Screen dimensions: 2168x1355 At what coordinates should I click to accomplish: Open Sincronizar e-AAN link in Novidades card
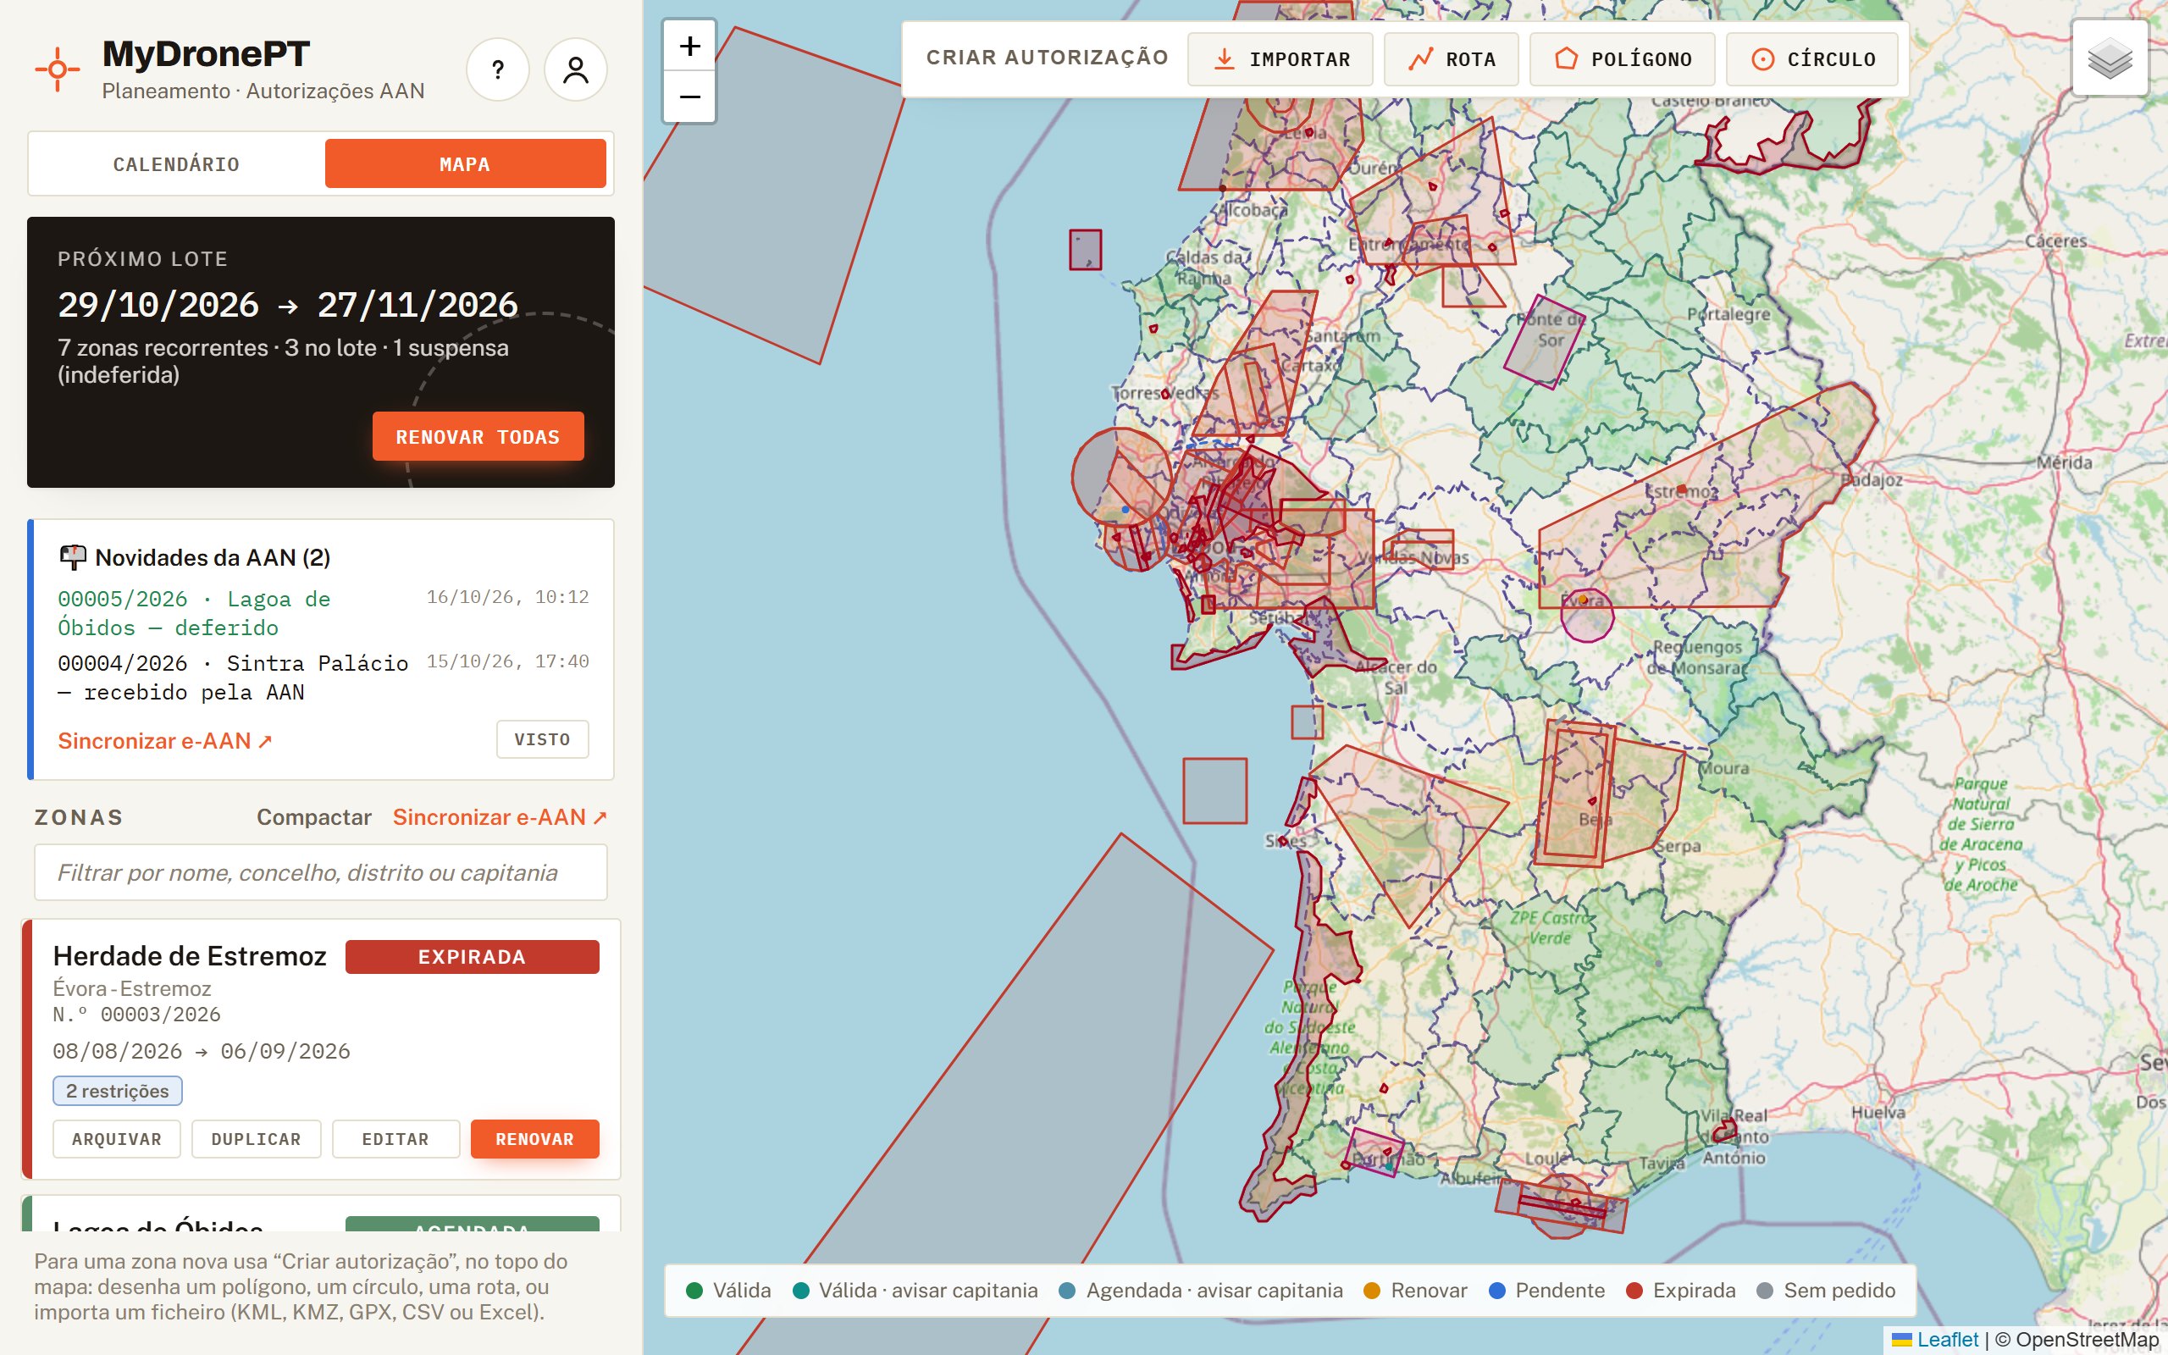pyautogui.click(x=165, y=741)
